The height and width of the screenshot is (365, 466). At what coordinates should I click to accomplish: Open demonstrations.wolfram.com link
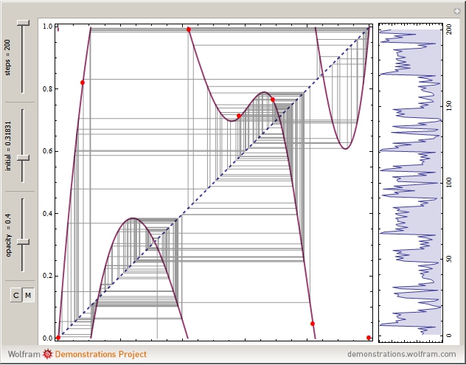(x=402, y=354)
